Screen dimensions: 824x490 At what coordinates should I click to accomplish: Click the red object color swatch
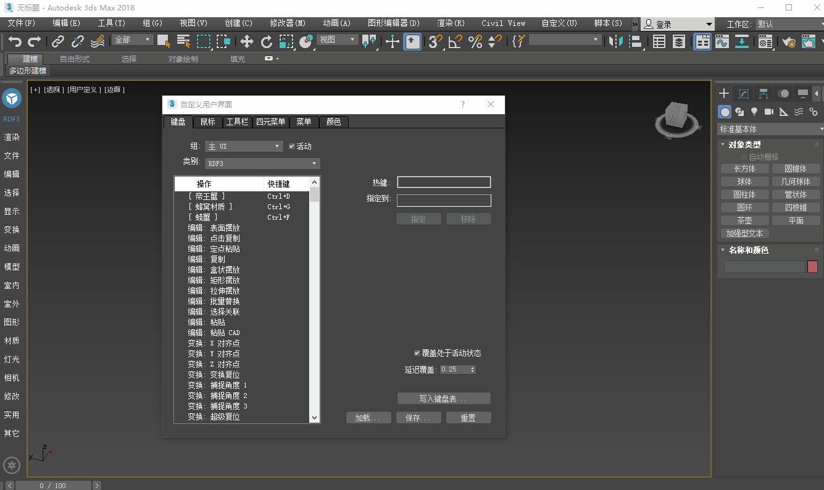812,267
